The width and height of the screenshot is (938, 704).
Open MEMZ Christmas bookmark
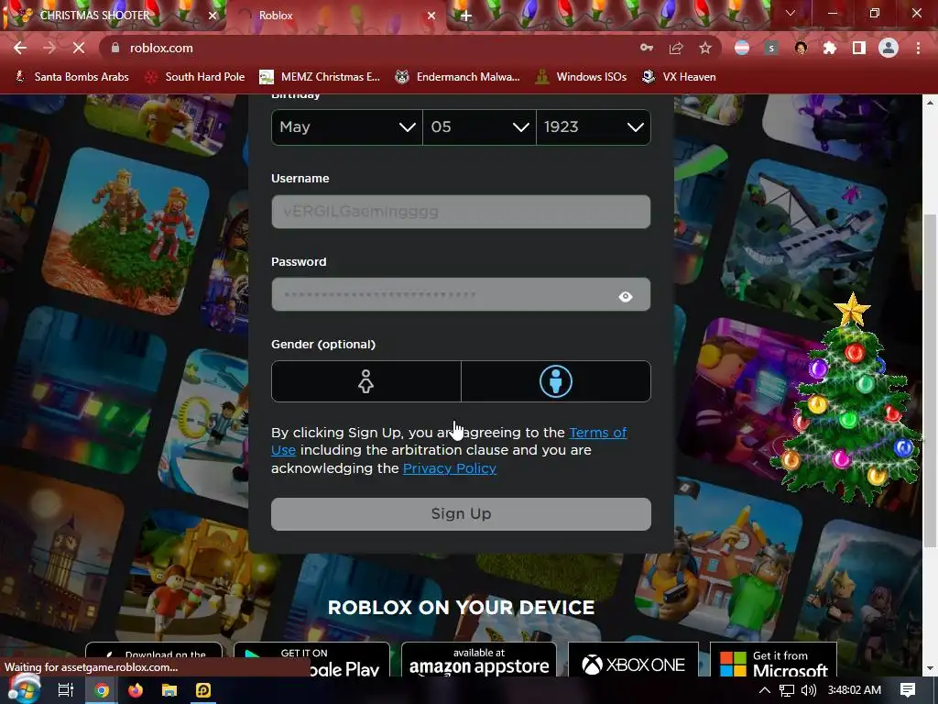coord(320,77)
